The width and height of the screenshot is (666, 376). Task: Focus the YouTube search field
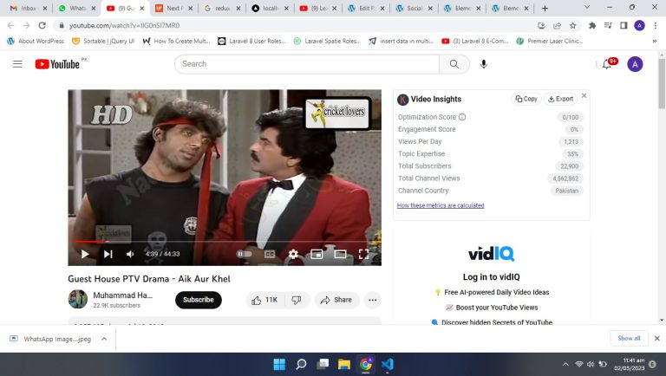(x=307, y=64)
